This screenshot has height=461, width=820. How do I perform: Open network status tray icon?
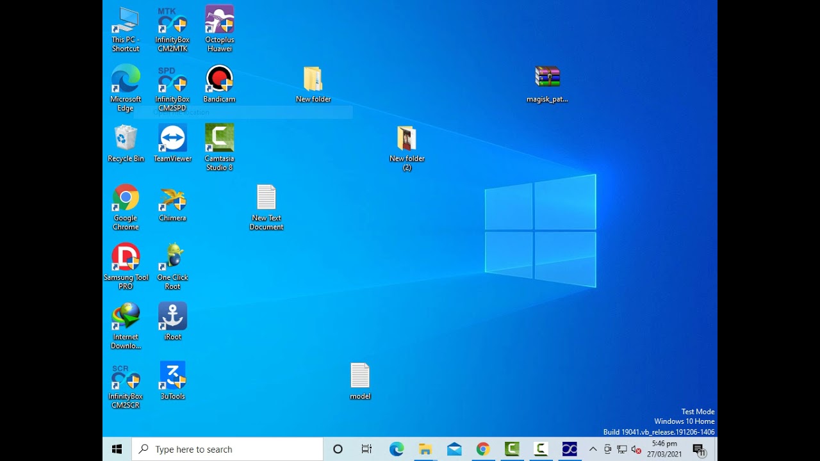point(622,449)
